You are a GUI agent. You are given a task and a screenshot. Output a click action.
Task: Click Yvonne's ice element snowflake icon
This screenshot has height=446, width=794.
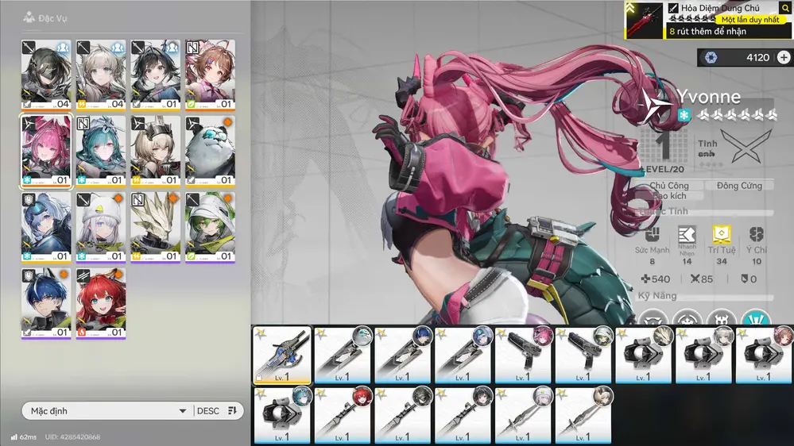point(684,116)
